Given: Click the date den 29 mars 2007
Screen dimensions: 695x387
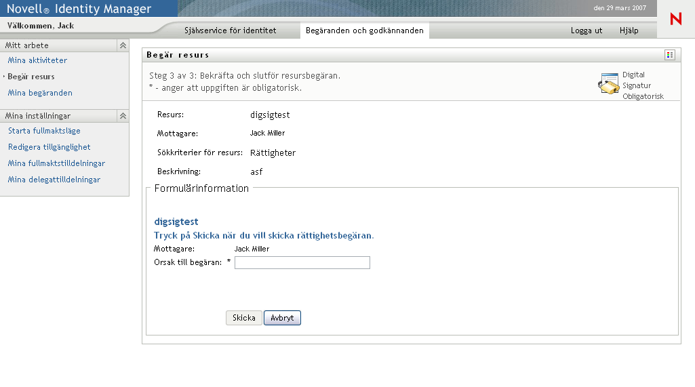Looking at the screenshot, I should coord(620,8).
